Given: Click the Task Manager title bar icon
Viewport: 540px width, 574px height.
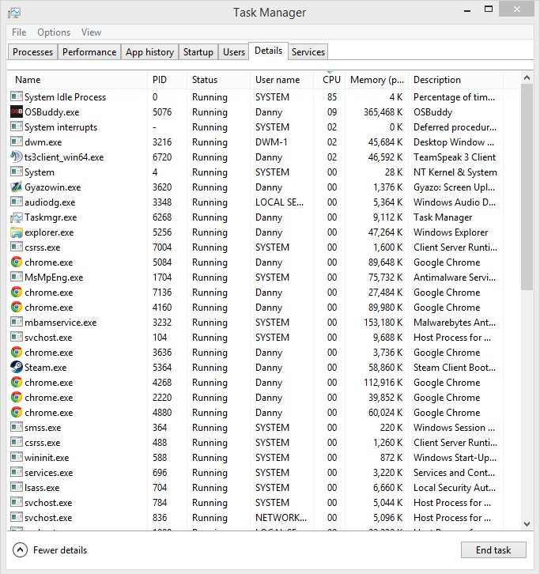Looking at the screenshot, I should [x=14, y=13].
